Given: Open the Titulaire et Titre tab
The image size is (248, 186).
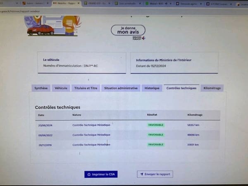Looking at the screenshot, I should pos(86,88).
